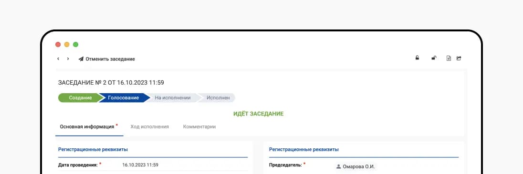Viewport: 523px width, 174px height.
Task: Click the Дата проведения value 16.10.2023 11:59
Action: 140,164
